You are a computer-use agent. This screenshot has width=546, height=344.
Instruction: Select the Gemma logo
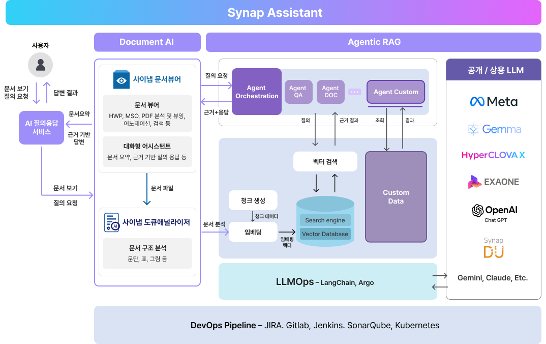click(x=493, y=129)
